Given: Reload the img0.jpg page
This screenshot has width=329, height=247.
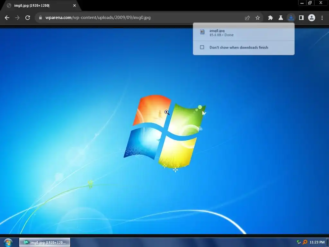Looking at the screenshot, I should [28, 18].
